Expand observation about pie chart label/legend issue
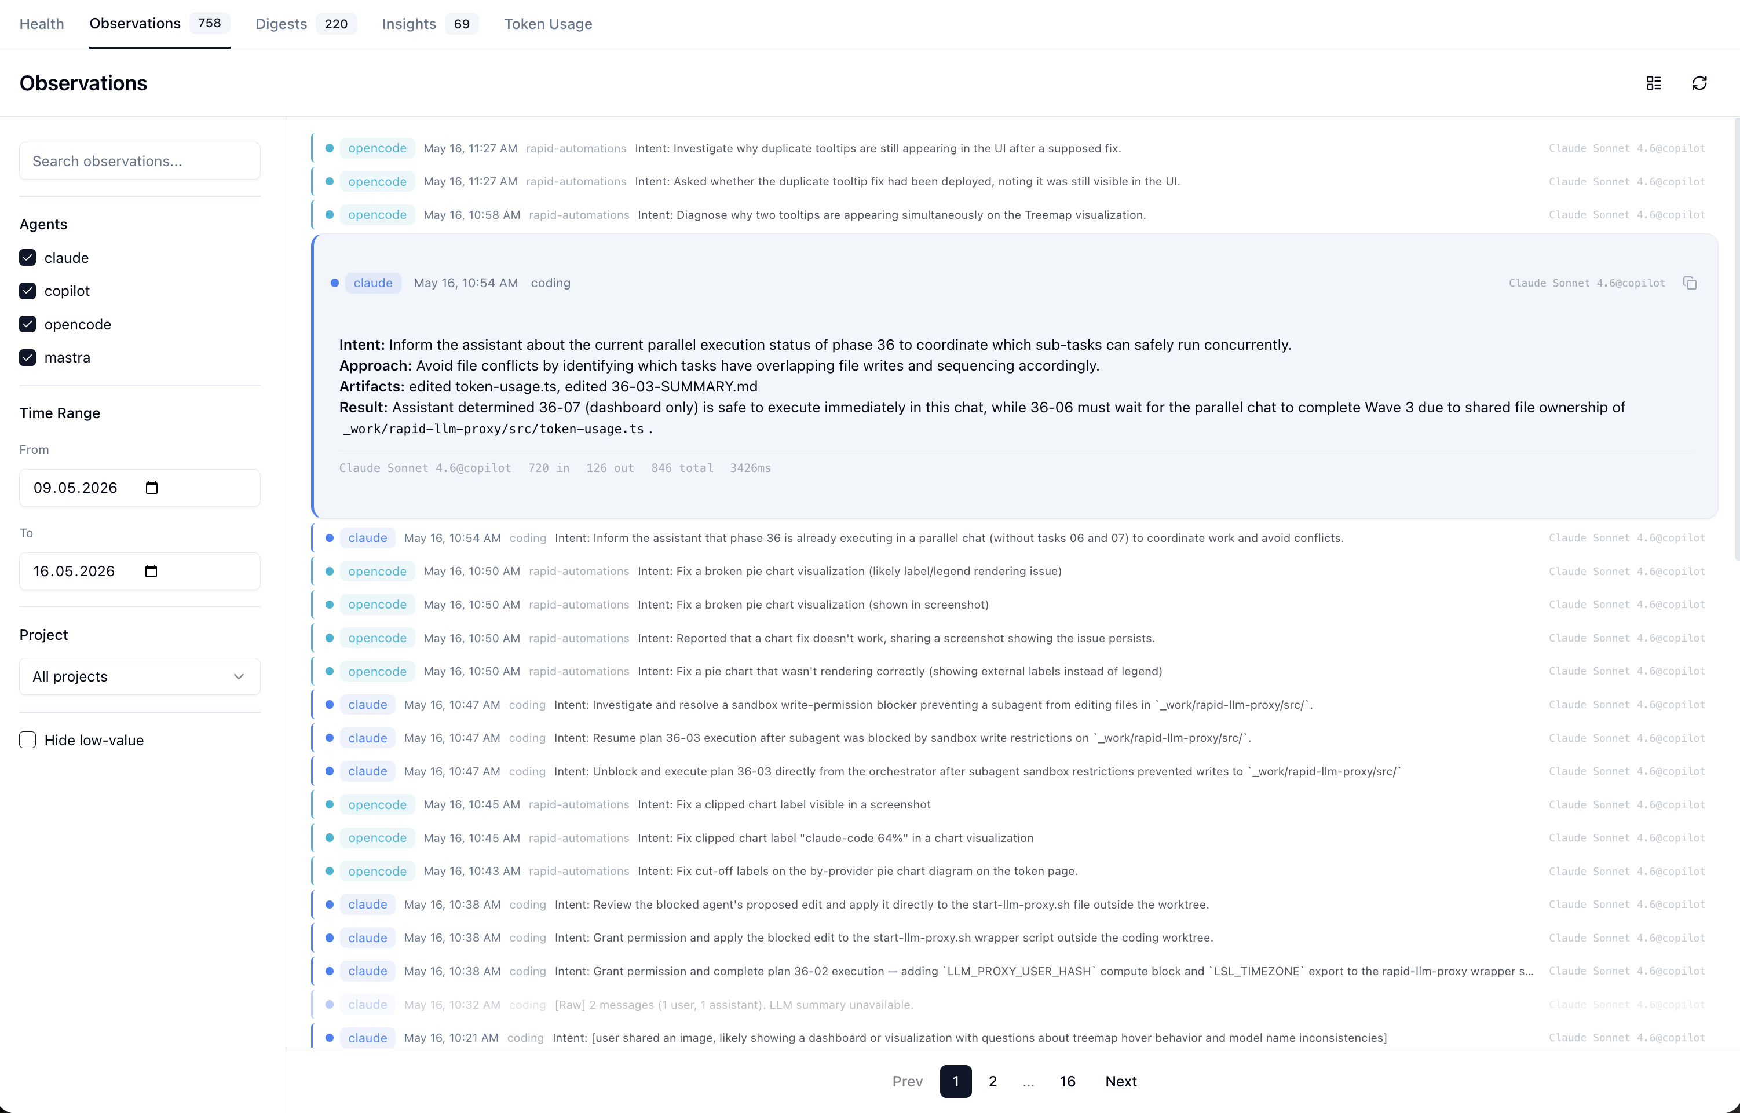The width and height of the screenshot is (1740, 1113). pyautogui.click(x=1015, y=571)
